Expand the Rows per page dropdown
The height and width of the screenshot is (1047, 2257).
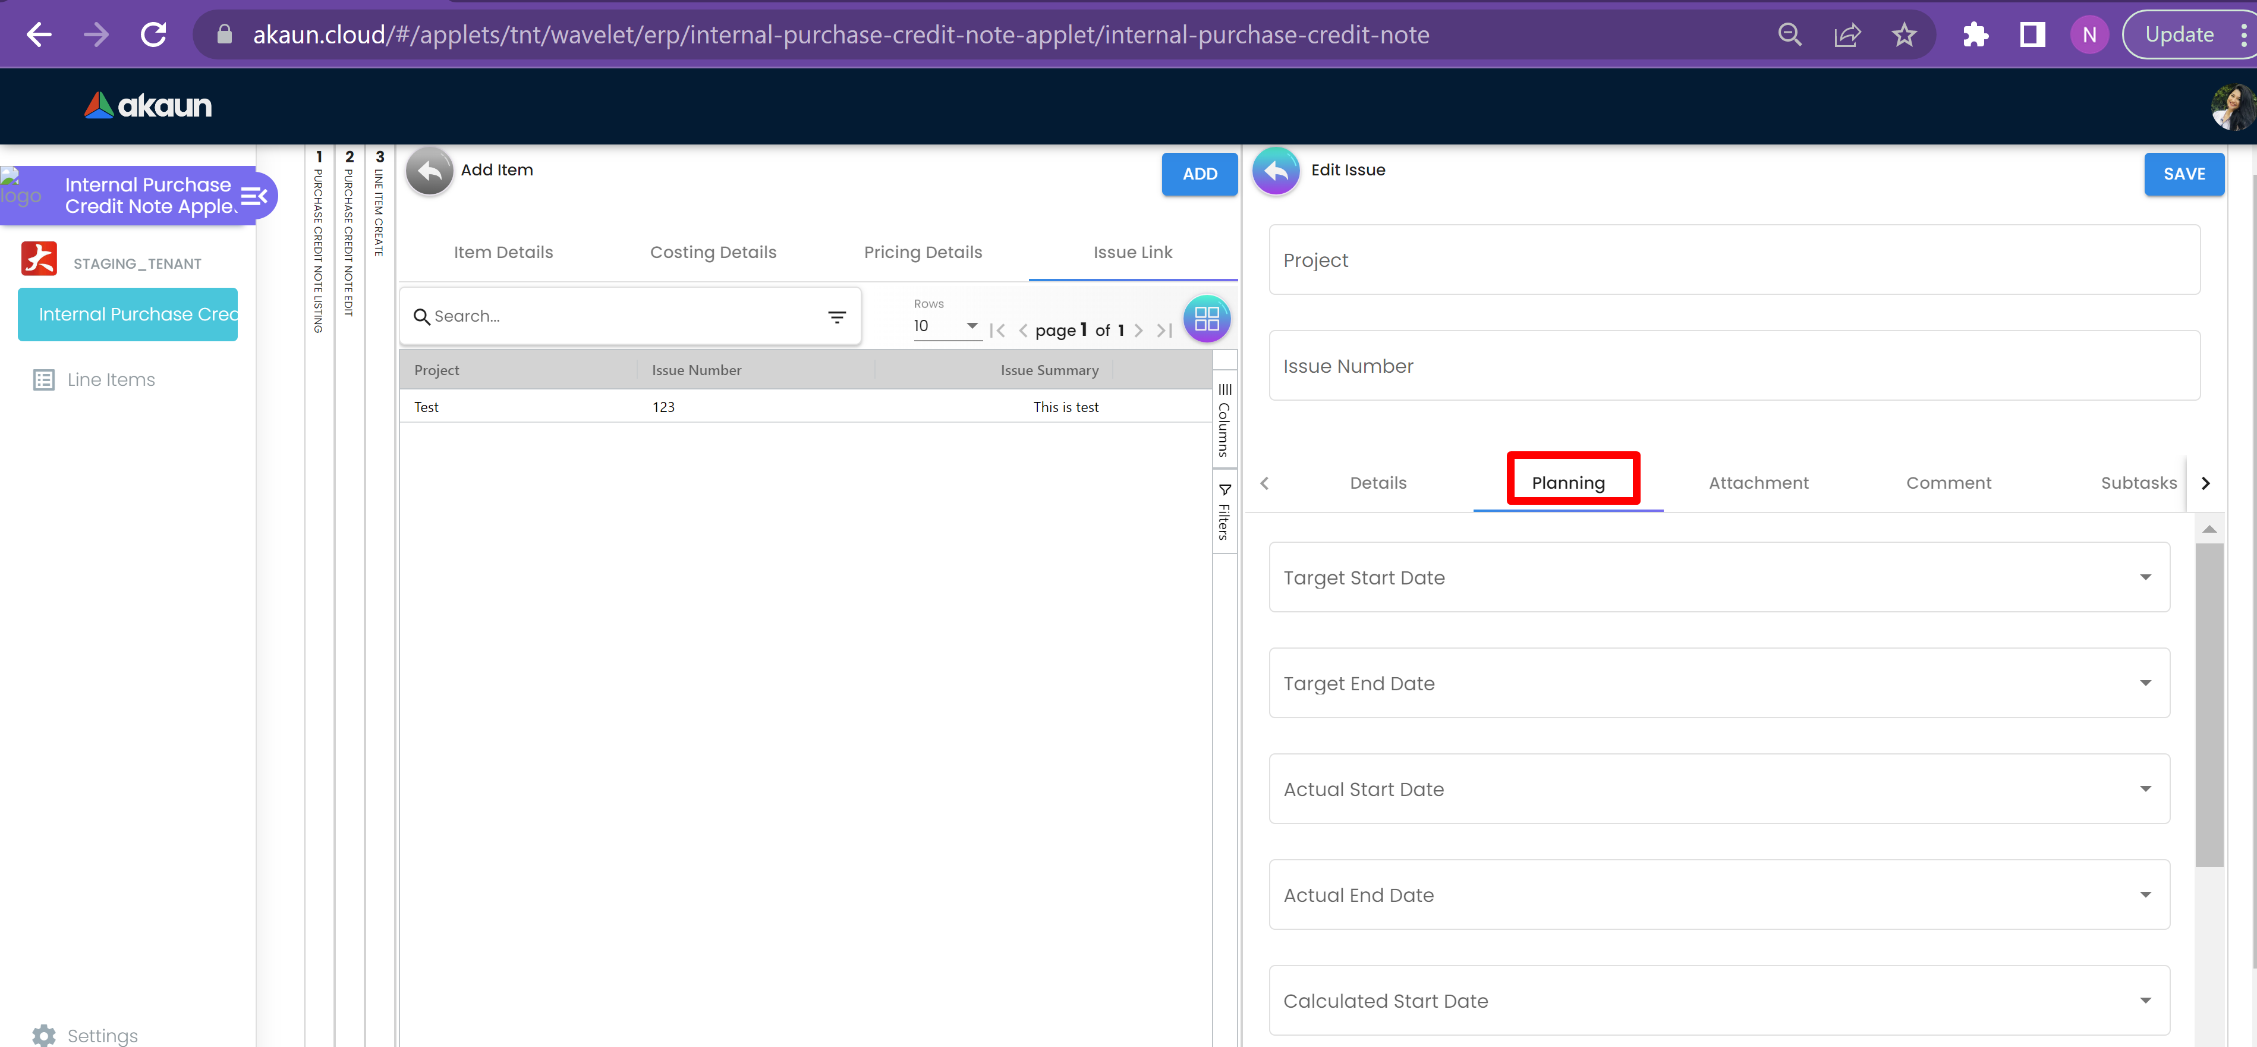pos(946,326)
